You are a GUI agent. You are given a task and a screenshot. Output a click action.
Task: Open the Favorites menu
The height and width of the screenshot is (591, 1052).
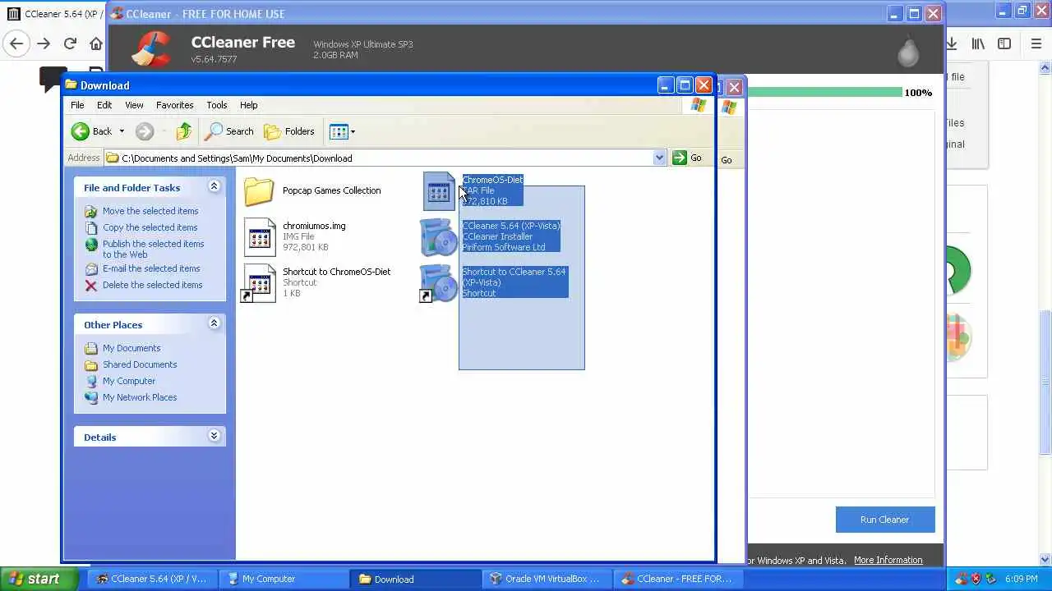pos(174,105)
